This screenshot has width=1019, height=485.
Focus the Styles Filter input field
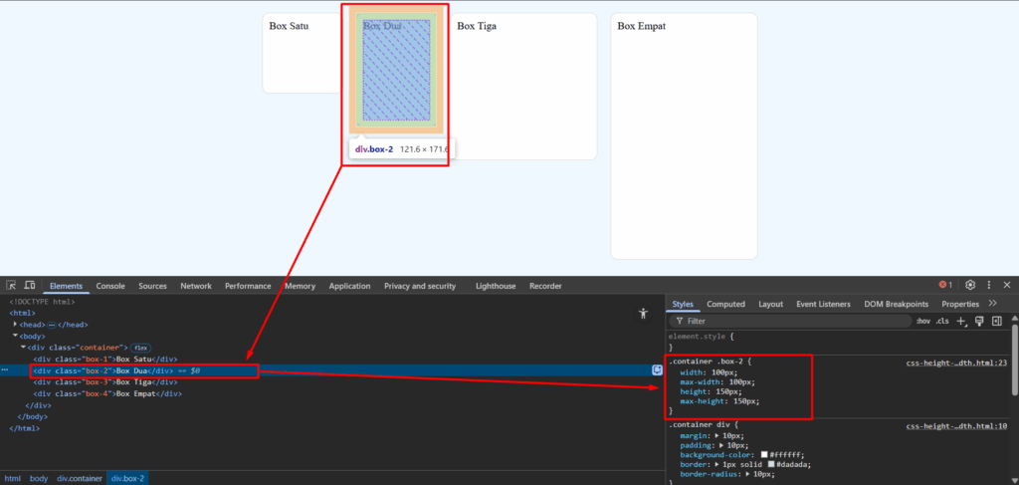(790, 321)
